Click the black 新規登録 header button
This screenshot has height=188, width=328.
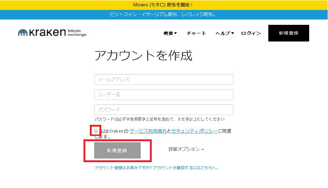pos(289,33)
